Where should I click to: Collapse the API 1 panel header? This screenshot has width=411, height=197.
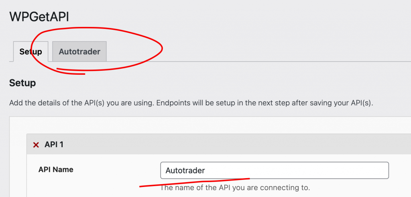click(x=219, y=144)
